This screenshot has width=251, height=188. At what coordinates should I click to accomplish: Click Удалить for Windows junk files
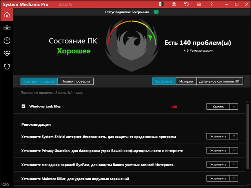coord(218,107)
